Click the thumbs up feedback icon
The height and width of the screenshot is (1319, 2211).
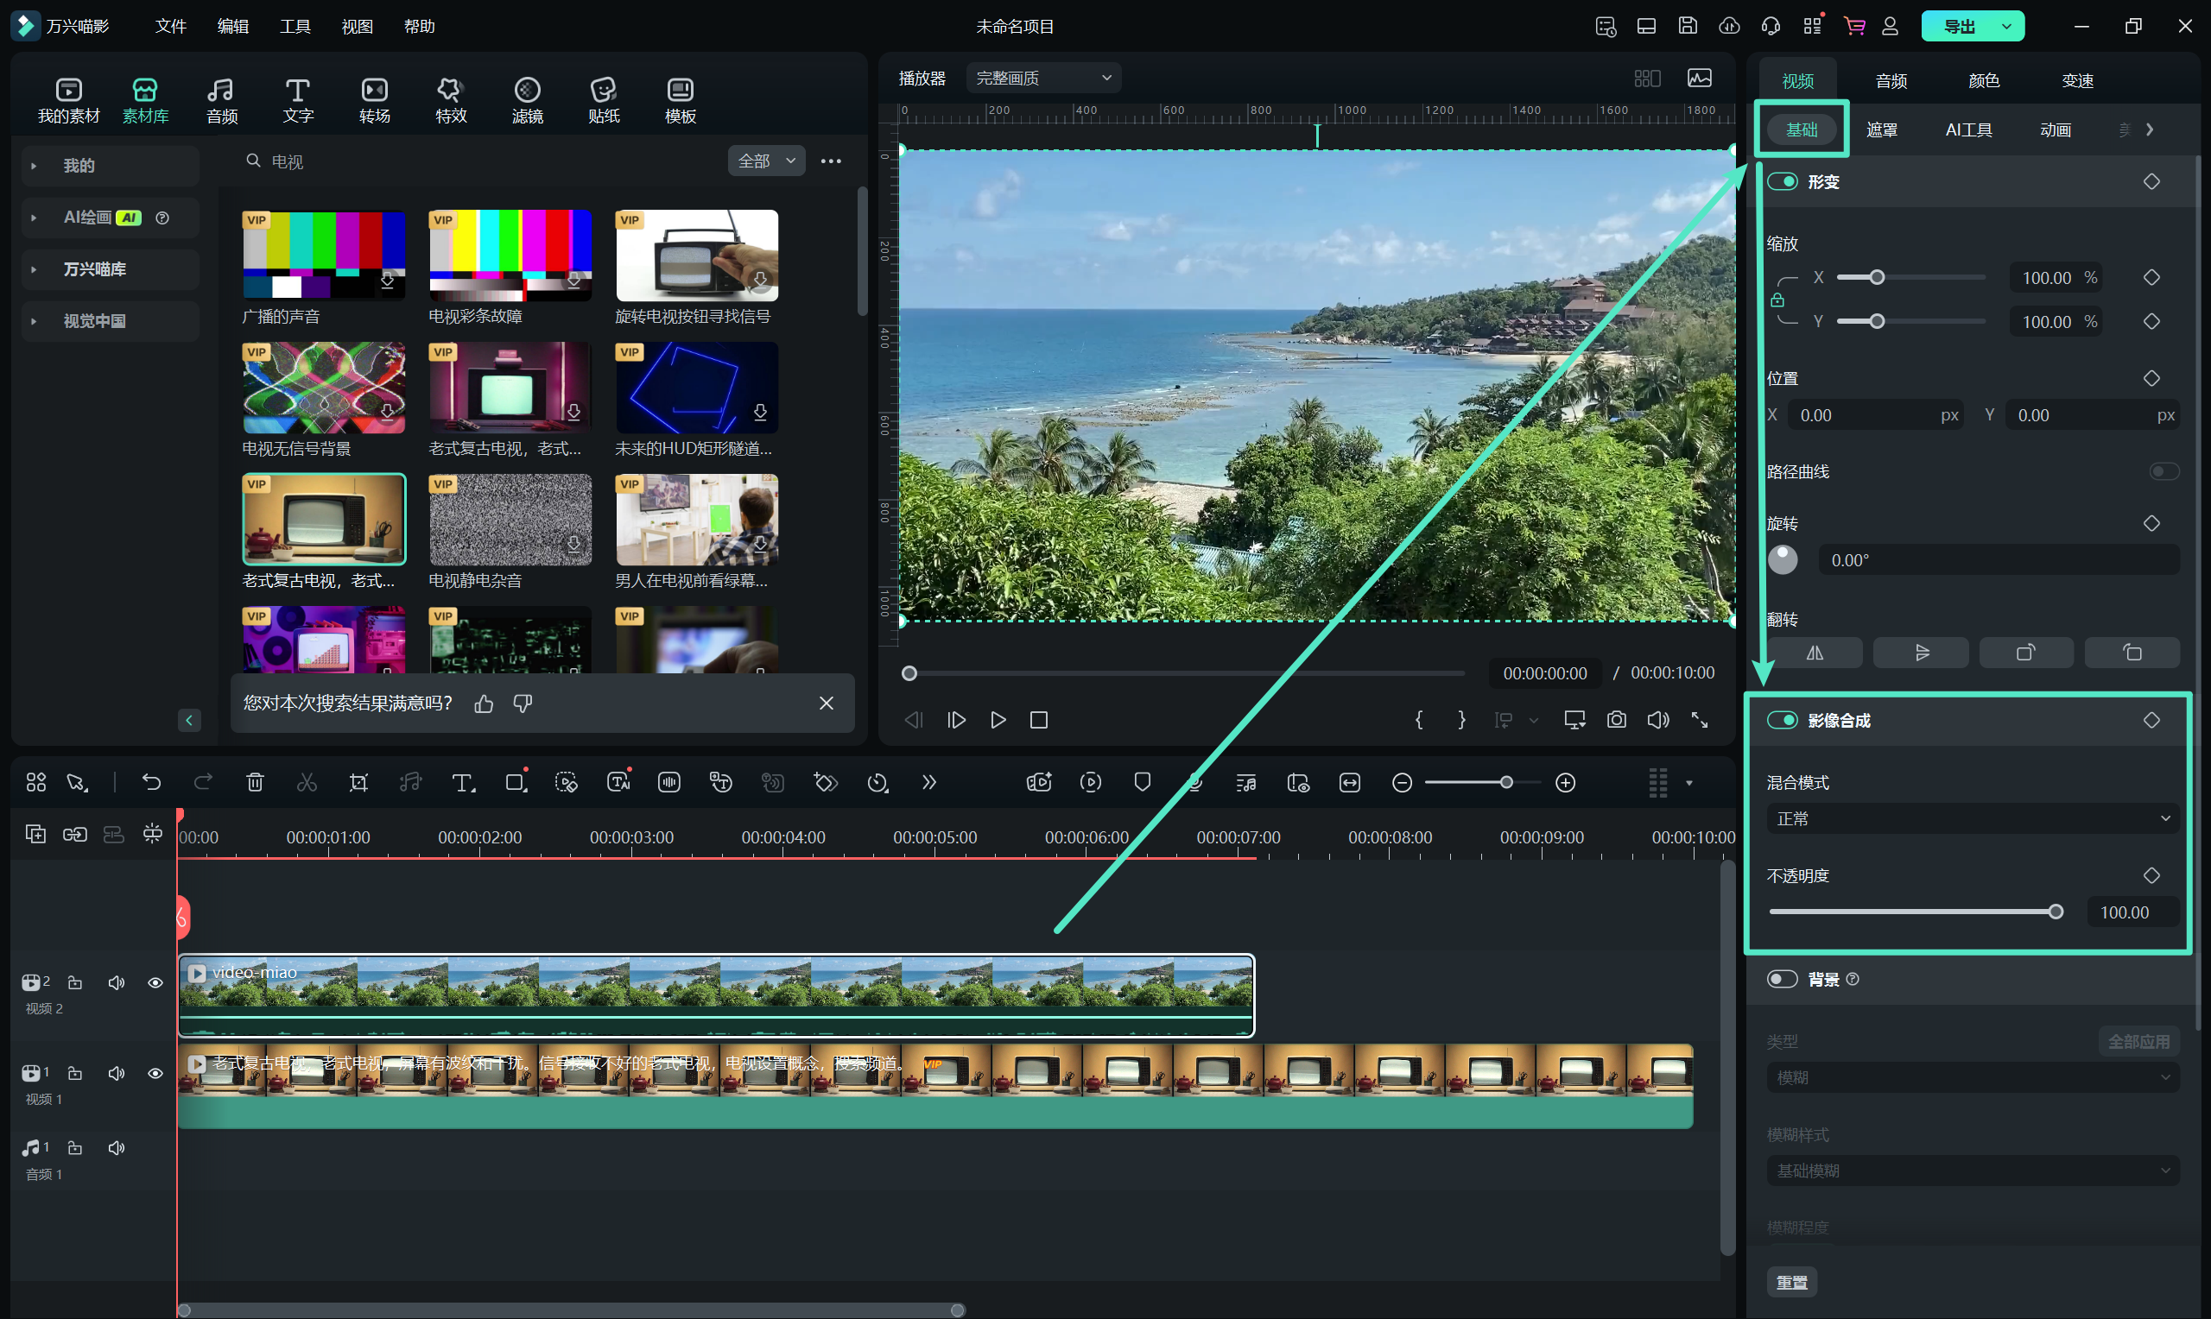[484, 704]
